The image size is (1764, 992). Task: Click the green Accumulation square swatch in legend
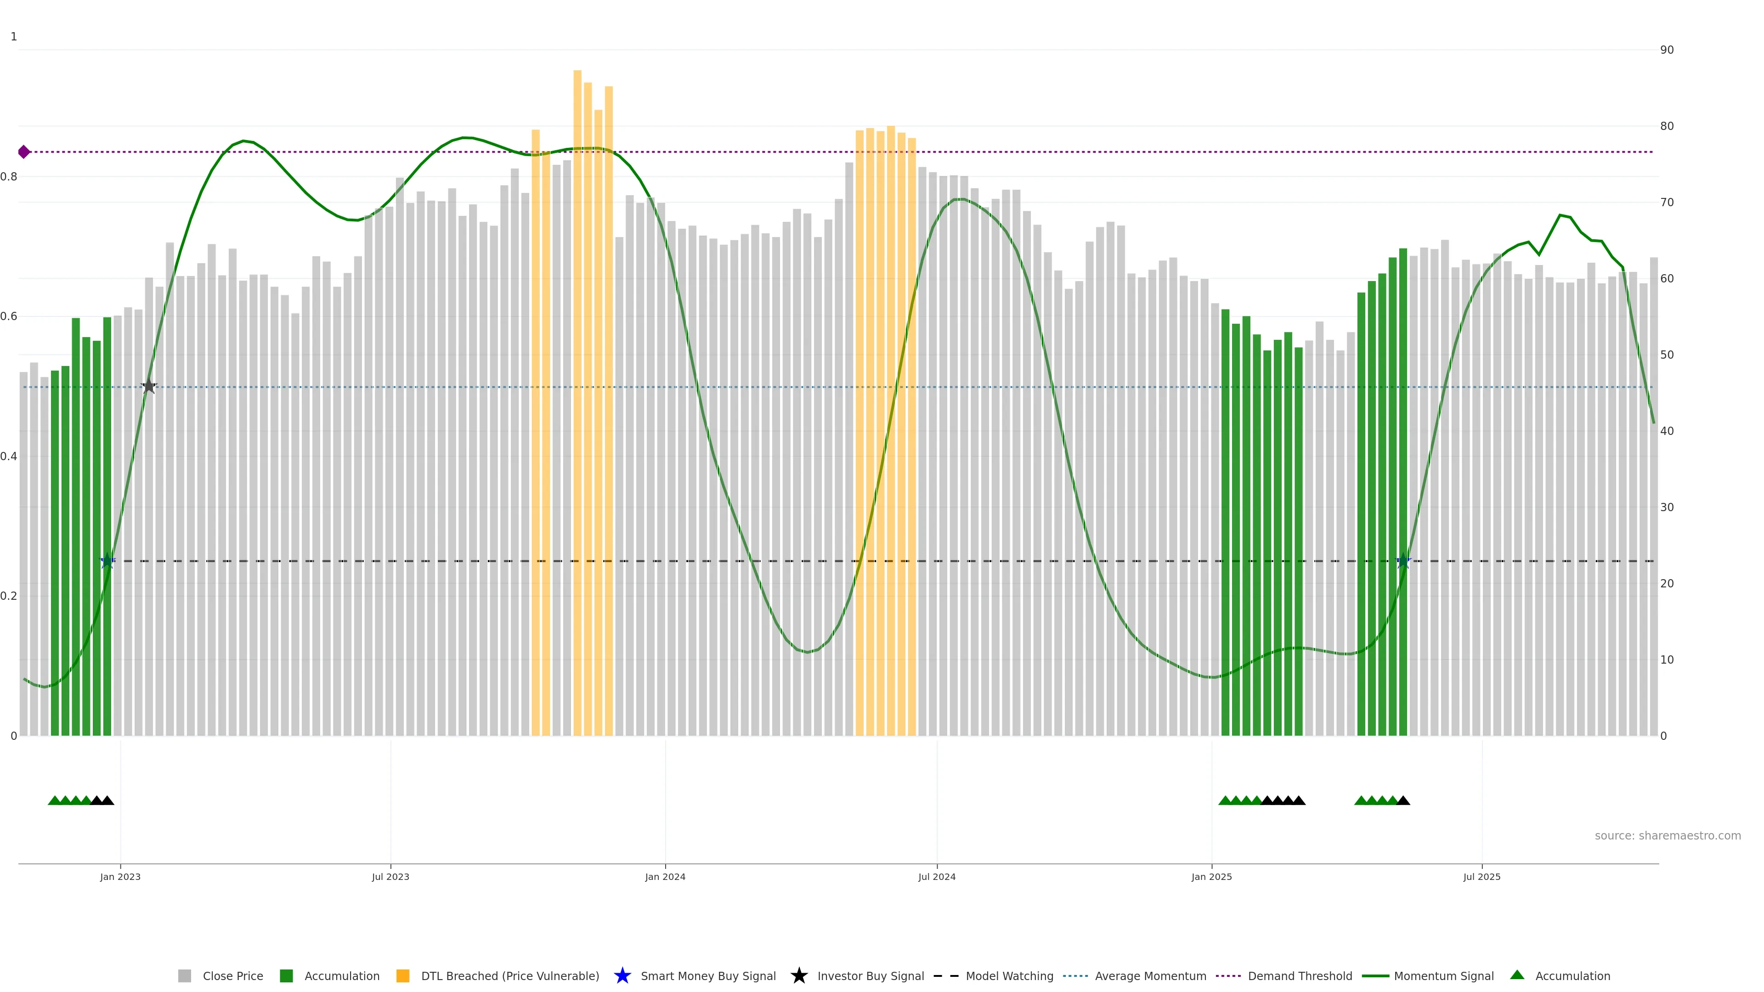(x=286, y=975)
